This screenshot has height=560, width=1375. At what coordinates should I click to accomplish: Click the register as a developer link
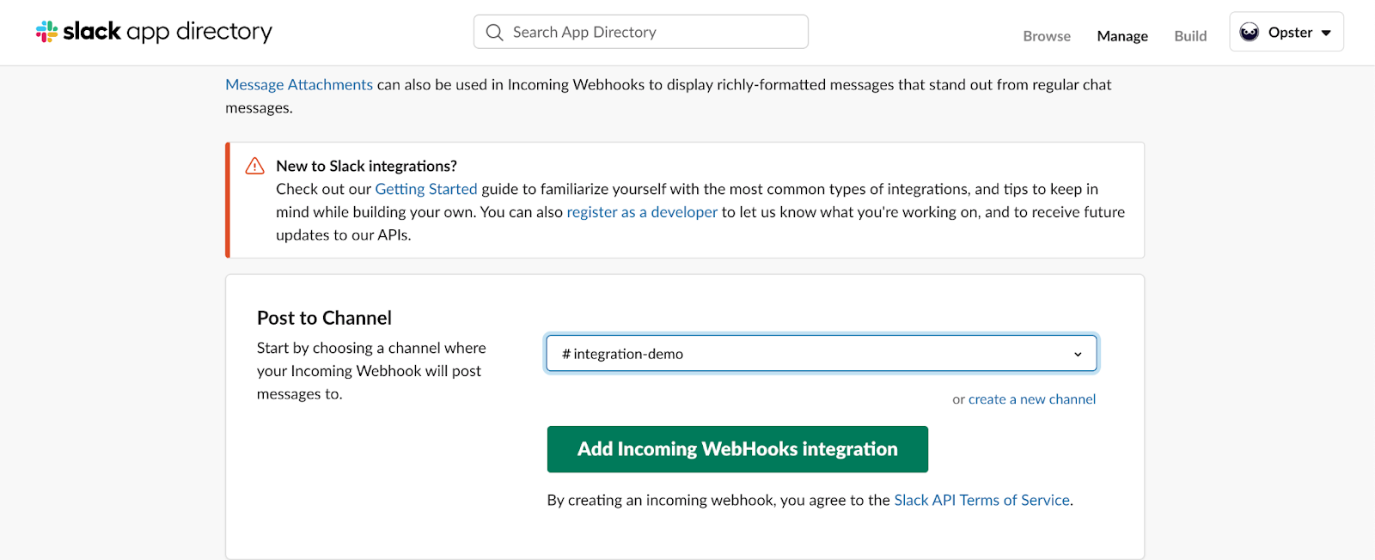point(642,212)
